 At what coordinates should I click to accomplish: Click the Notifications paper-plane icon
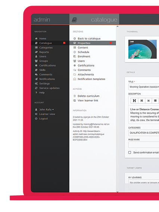(x=36, y=79)
